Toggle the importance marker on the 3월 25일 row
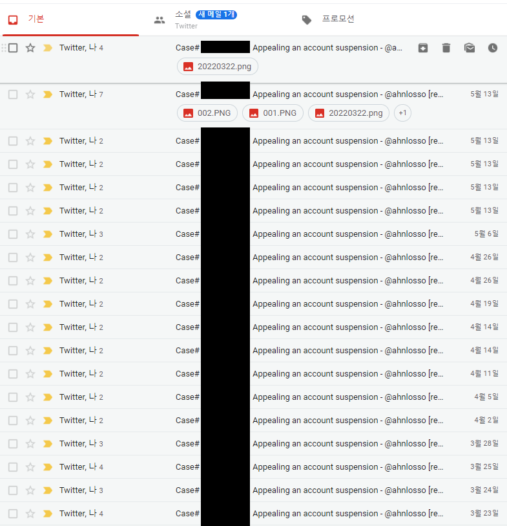 click(x=48, y=467)
